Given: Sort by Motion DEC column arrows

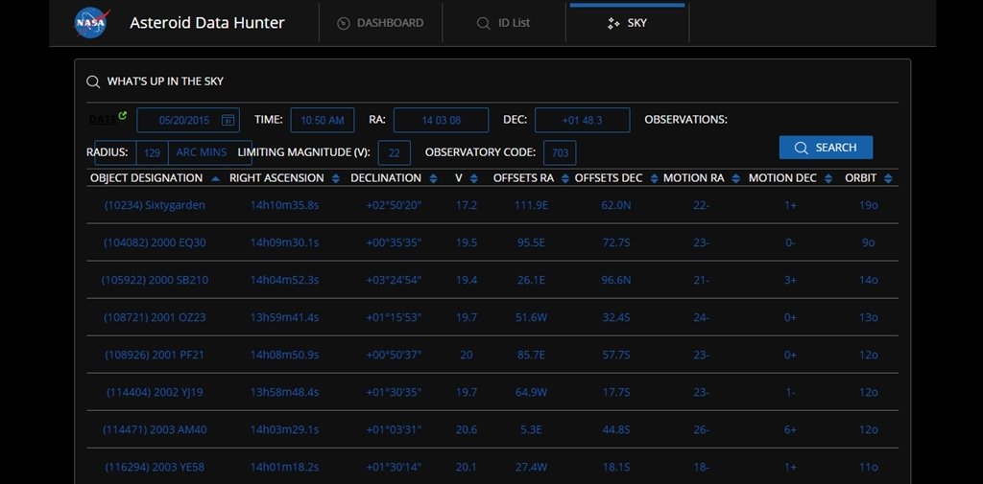Looking at the screenshot, I should coord(828,178).
